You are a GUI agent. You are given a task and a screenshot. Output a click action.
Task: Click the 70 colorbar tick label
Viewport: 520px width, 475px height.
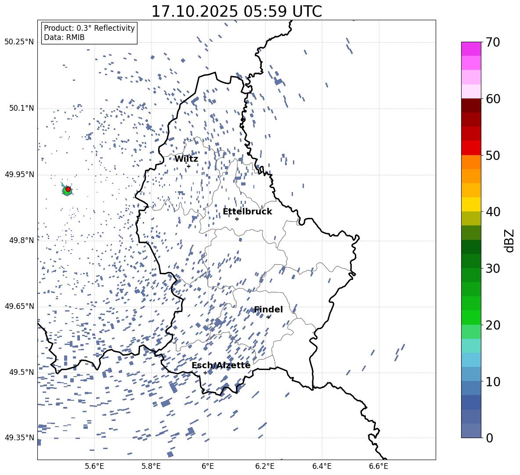(x=493, y=43)
